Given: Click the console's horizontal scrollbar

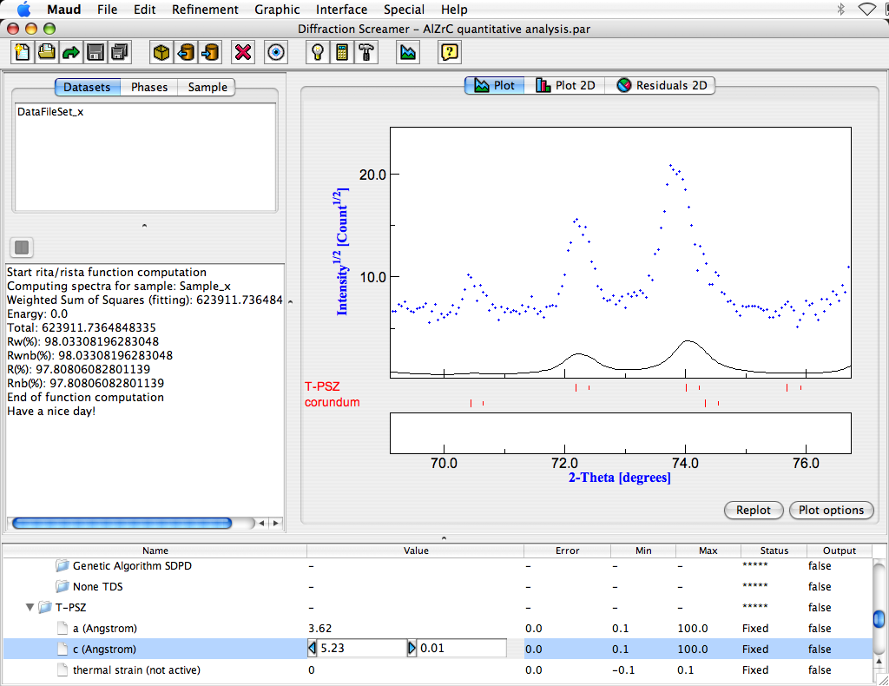Looking at the screenshot, I should point(122,524).
